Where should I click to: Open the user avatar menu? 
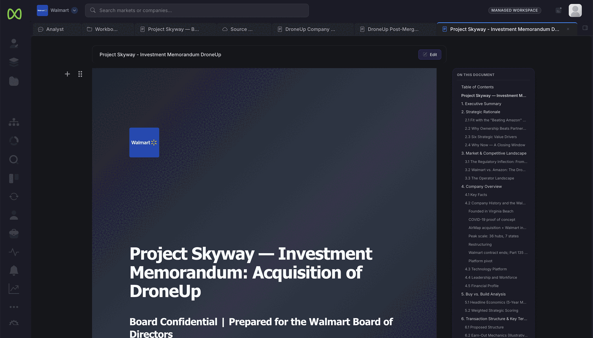575,10
